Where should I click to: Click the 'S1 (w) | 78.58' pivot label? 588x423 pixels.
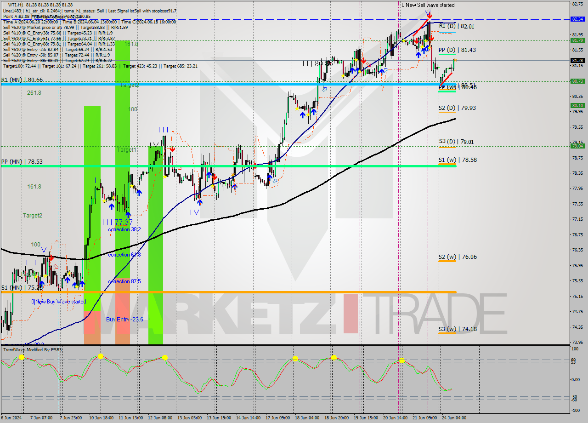[x=458, y=160]
